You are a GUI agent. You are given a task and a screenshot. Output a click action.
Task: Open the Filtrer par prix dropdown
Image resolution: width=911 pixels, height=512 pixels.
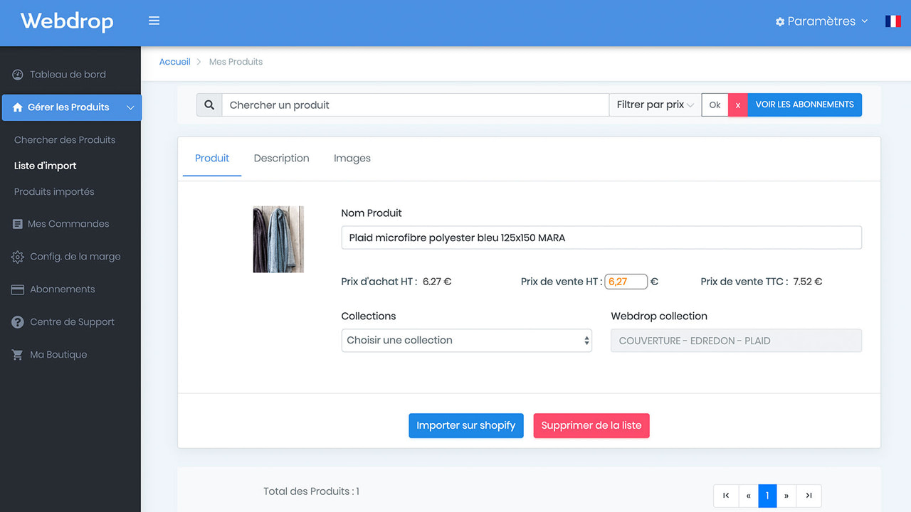(653, 105)
